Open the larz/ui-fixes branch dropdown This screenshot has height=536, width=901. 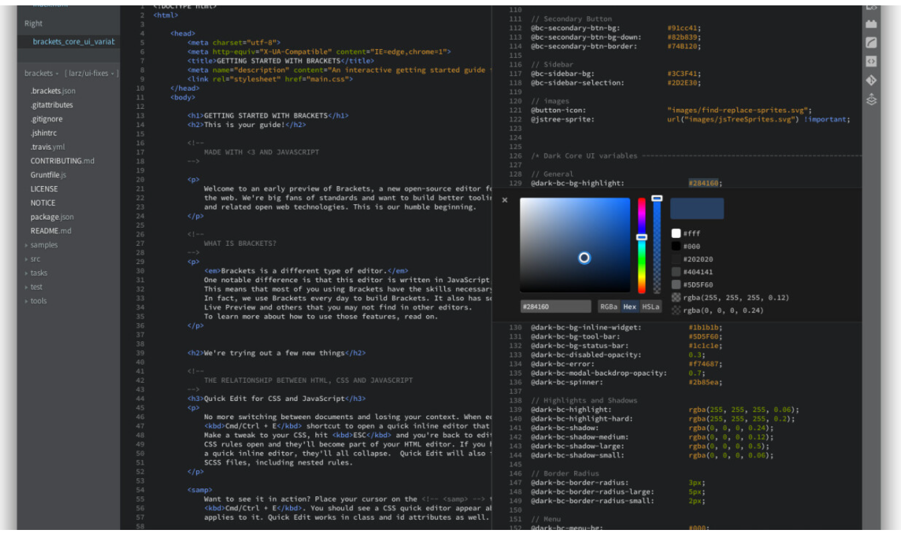click(91, 73)
